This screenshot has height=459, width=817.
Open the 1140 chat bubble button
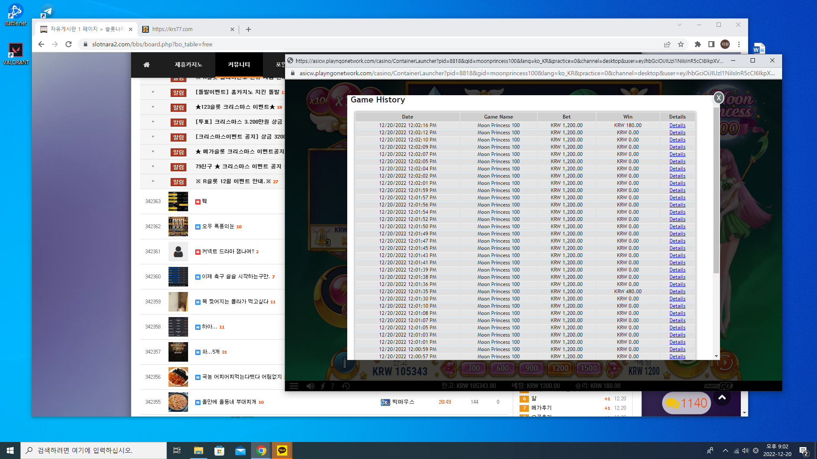coord(686,403)
